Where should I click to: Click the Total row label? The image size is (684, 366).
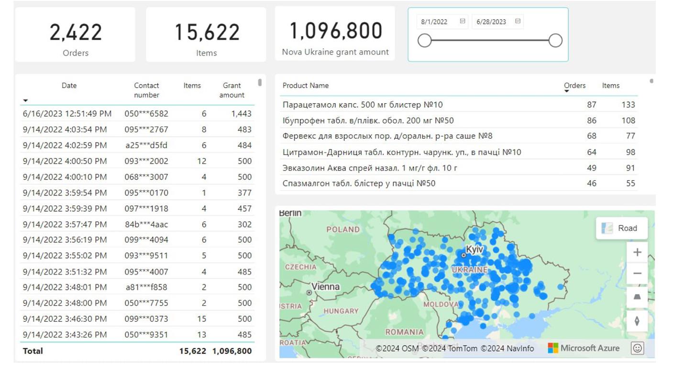pos(33,351)
